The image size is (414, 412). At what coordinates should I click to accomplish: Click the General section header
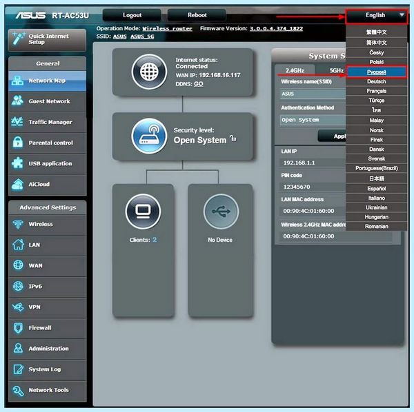[48, 63]
